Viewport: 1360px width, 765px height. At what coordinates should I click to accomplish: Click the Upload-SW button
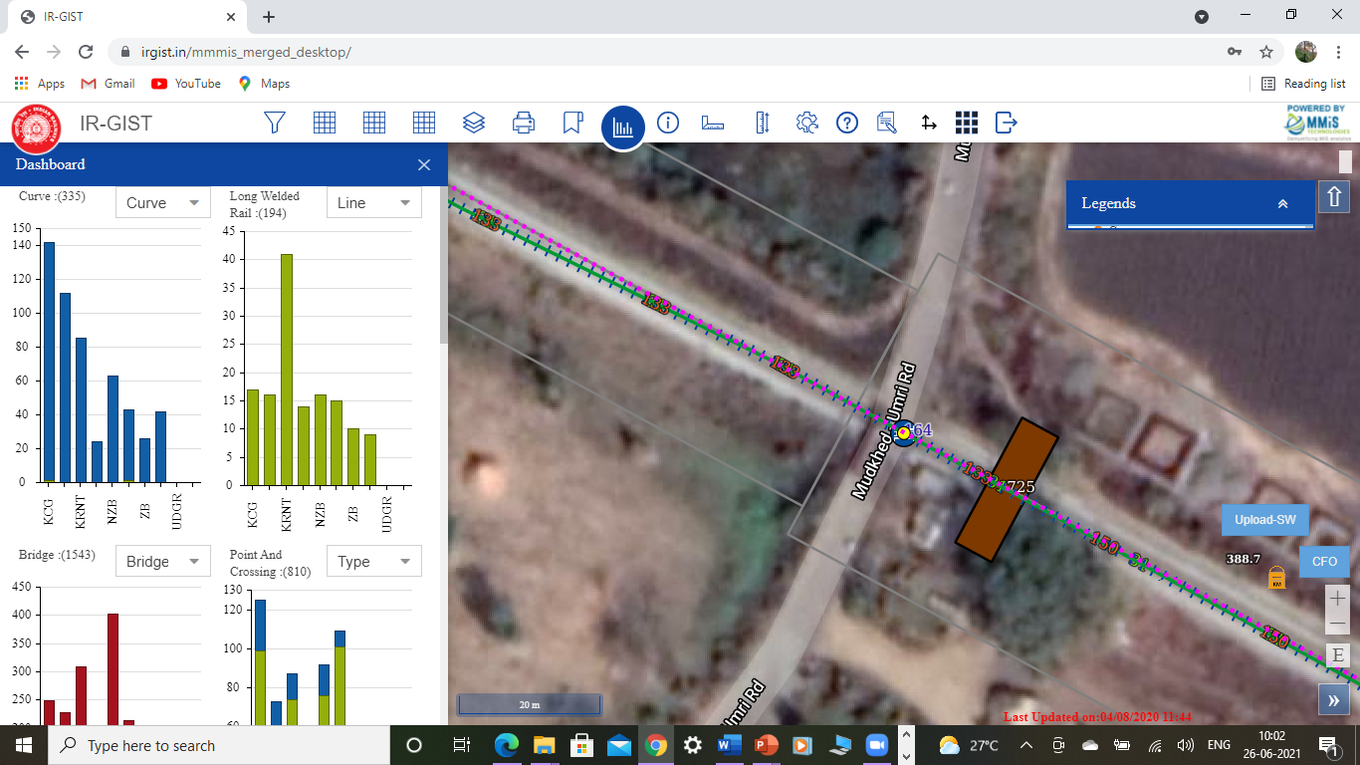[1264, 519]
